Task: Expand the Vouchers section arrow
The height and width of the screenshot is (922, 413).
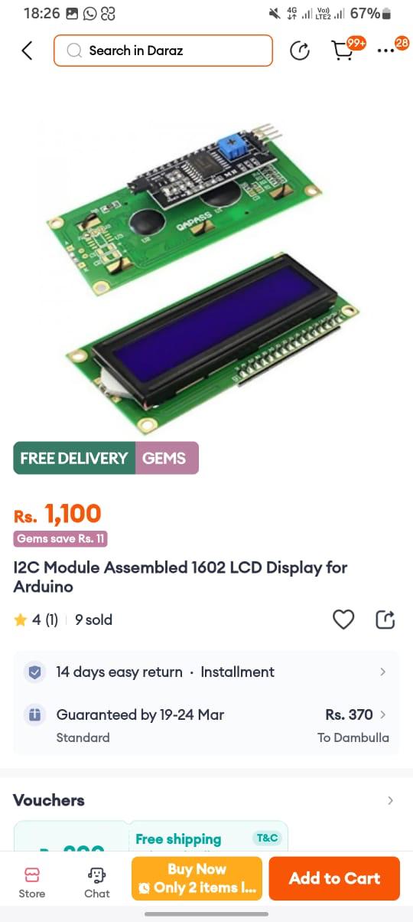Action: 391,800
